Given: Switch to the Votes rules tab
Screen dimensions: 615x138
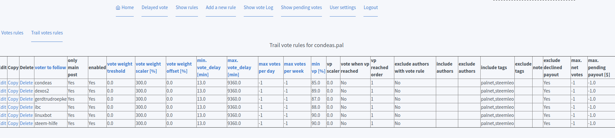Looking at the screenshot, I should tap(12, 33).
